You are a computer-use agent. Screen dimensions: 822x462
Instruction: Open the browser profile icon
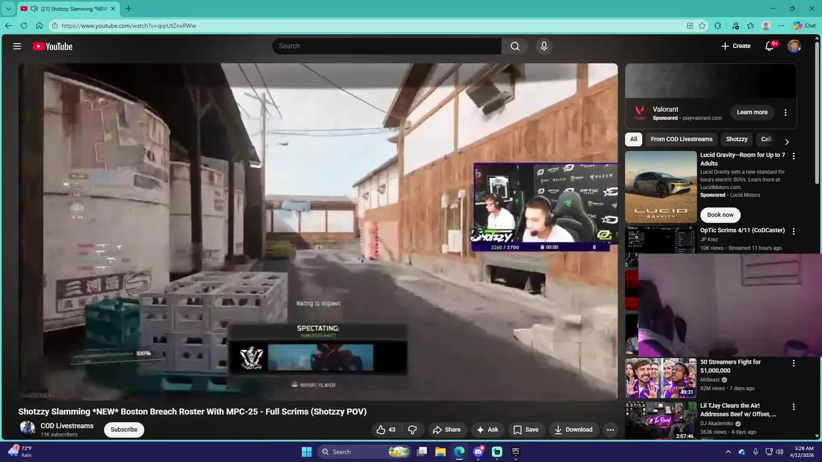(x=766, y=26)
